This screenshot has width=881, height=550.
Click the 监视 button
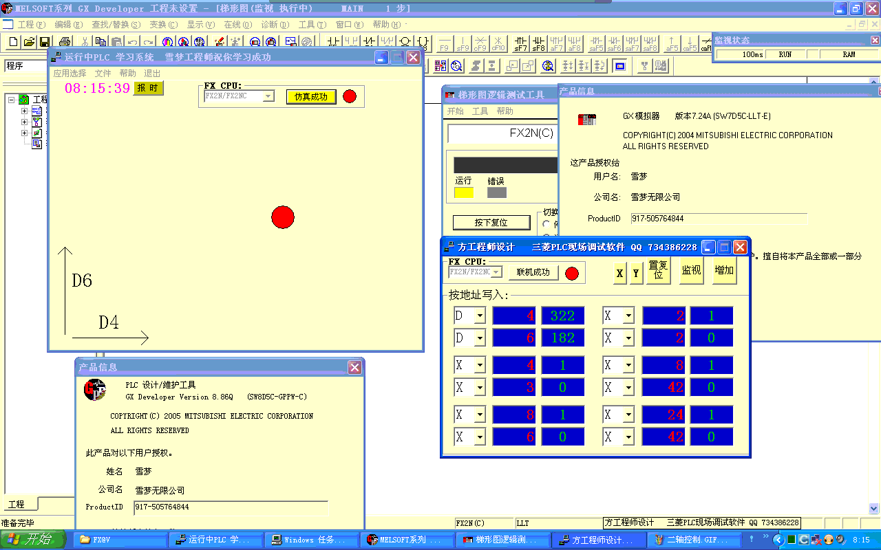point(691,271)
